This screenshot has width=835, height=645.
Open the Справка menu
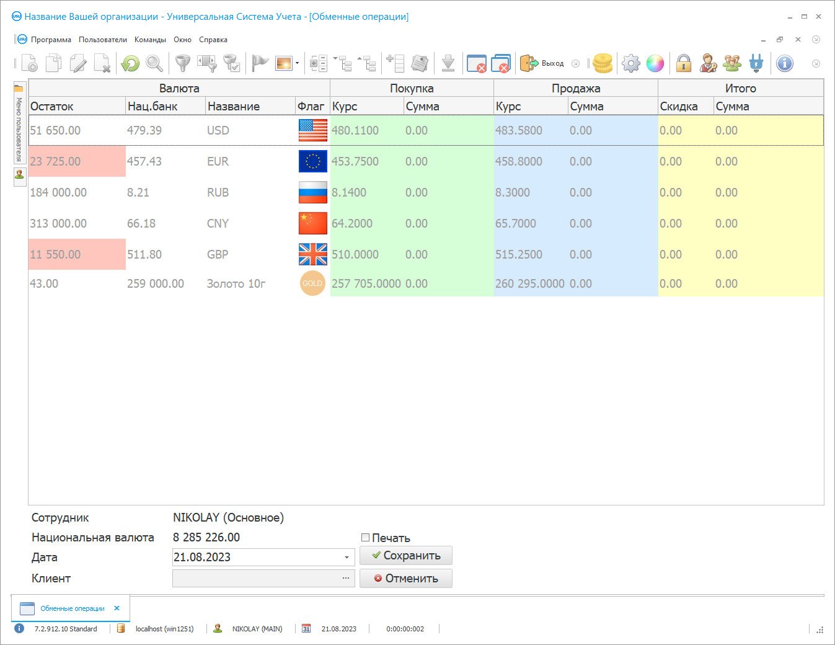pos(213,40)
